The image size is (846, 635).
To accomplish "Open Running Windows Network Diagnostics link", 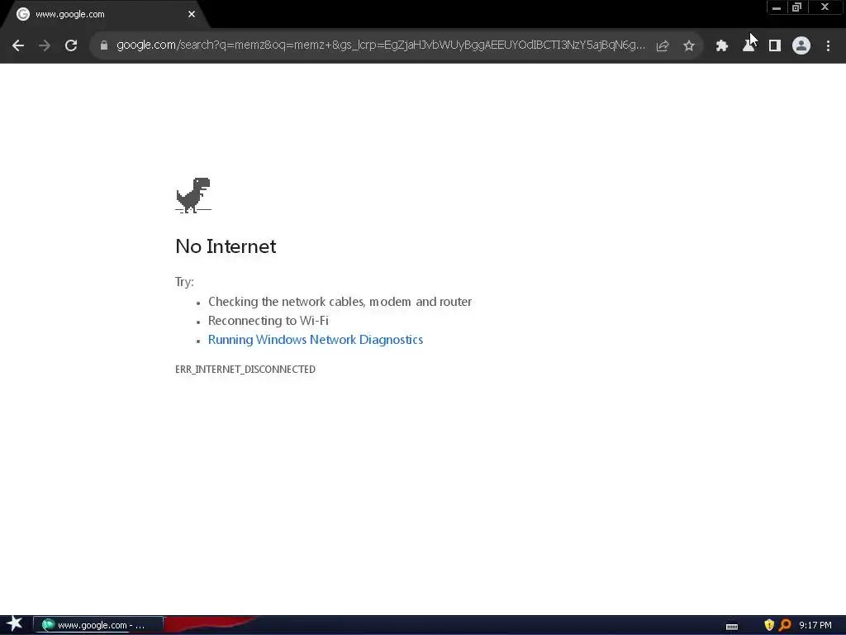I will pyautogui.click(x=316, y=340).
